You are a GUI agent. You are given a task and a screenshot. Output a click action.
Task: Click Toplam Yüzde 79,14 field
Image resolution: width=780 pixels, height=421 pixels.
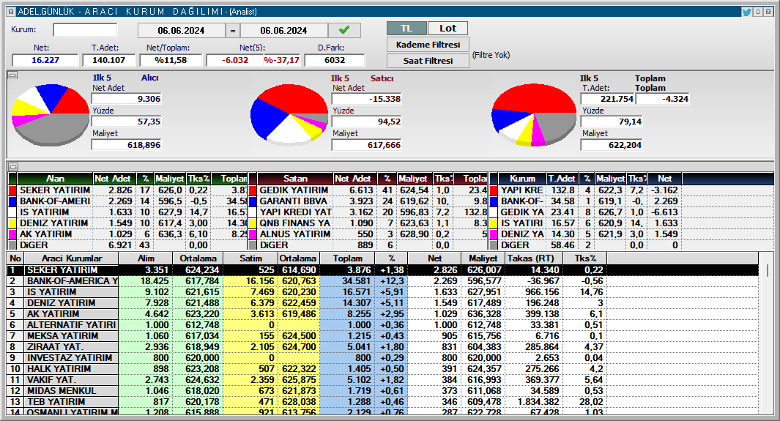click(x=612, y=122)
